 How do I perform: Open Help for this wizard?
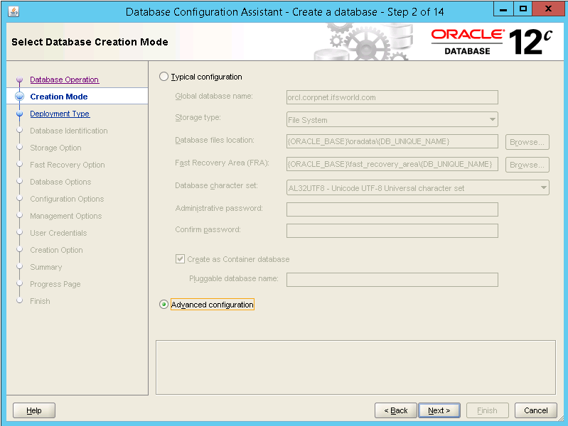tap(34, 410)
